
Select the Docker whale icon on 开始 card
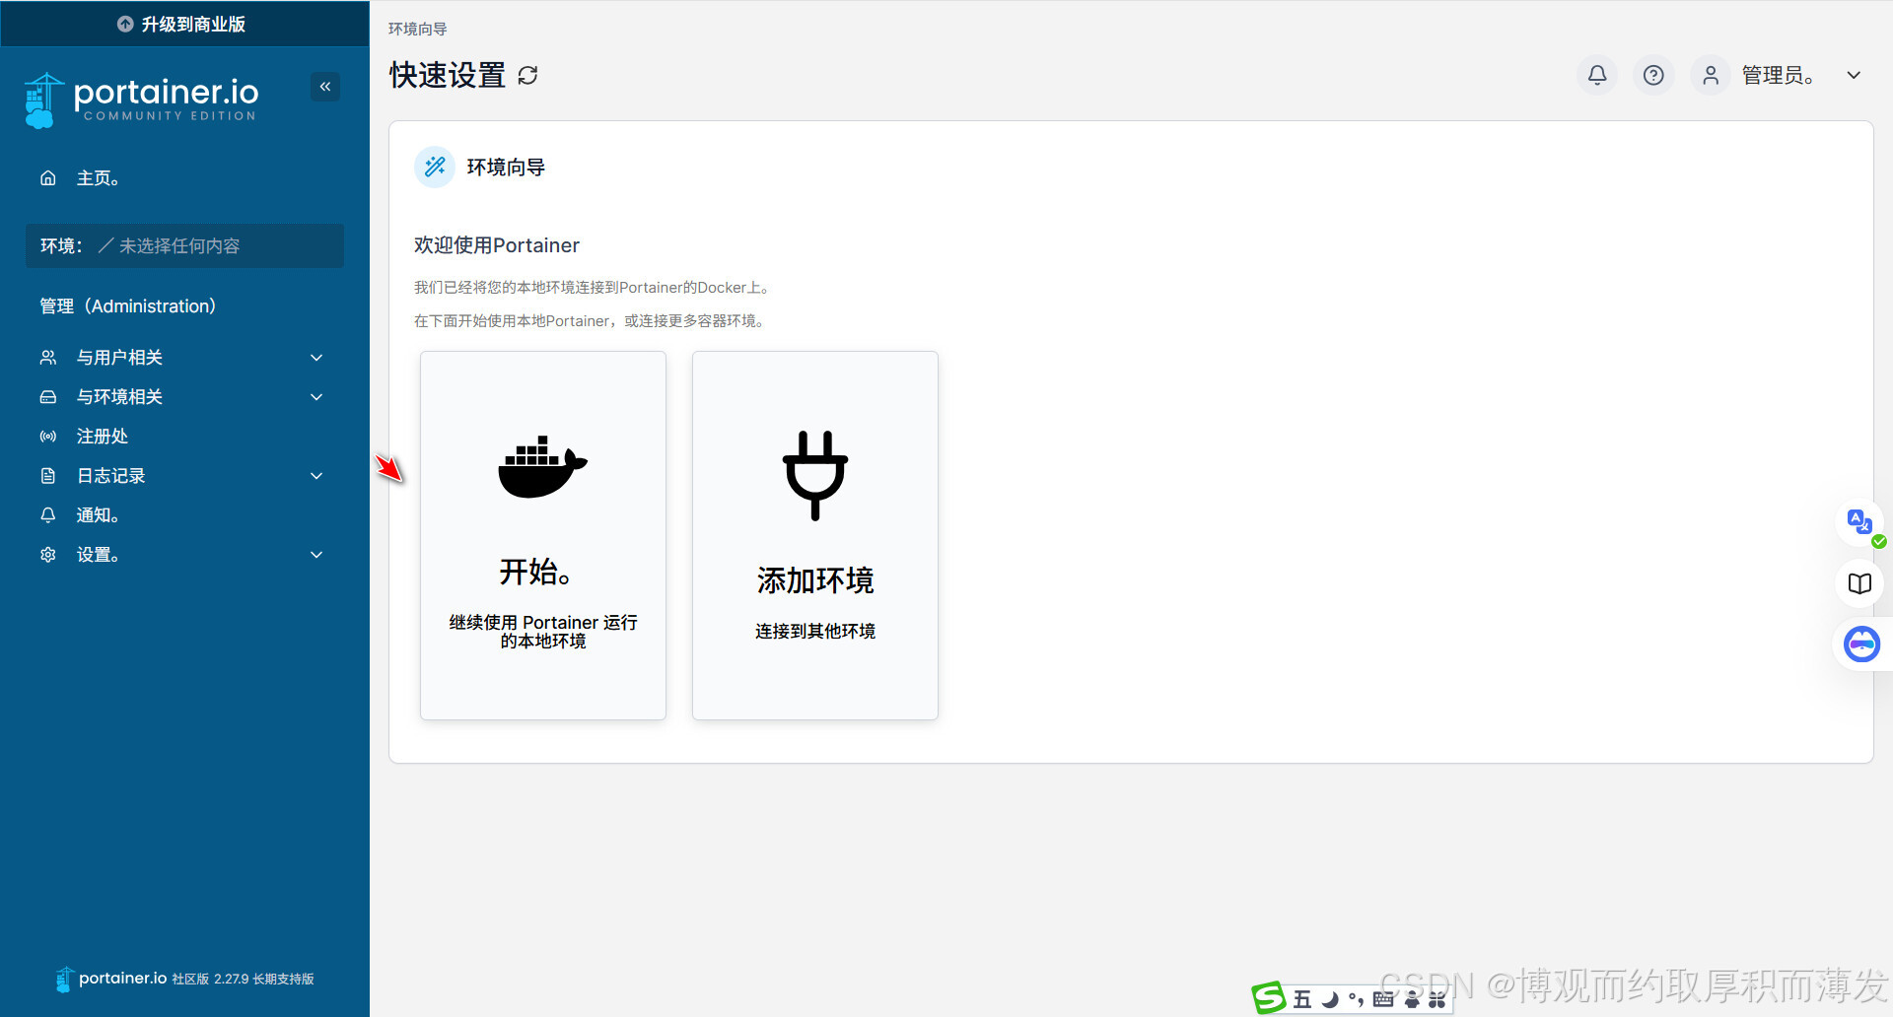pos(542,467)
